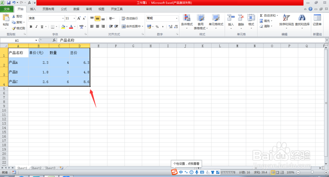Switch to the Developer tab
This screenshot has height=177, width=329.
coord(117,9)
